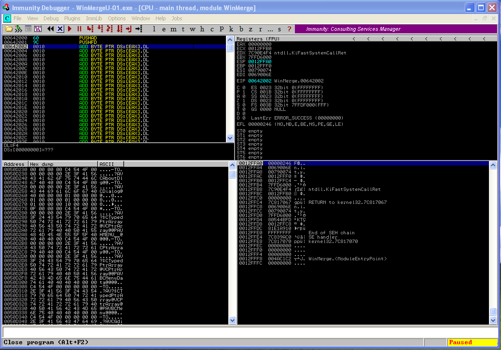Open the ImmLib menu

coord(94,18)
